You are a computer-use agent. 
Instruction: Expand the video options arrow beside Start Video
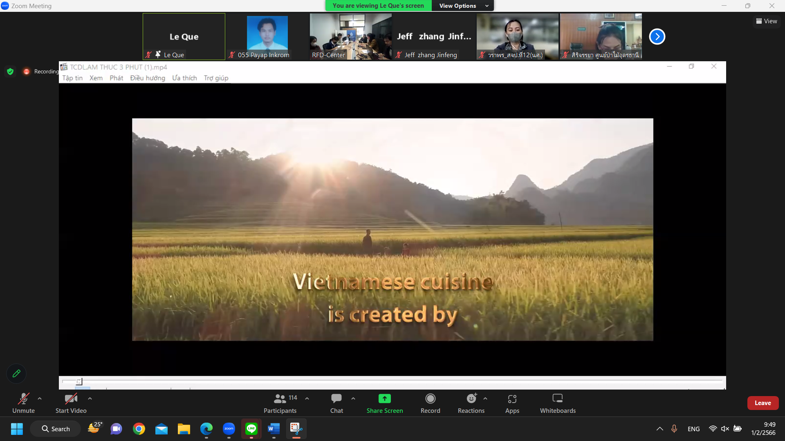pos(90,399)
